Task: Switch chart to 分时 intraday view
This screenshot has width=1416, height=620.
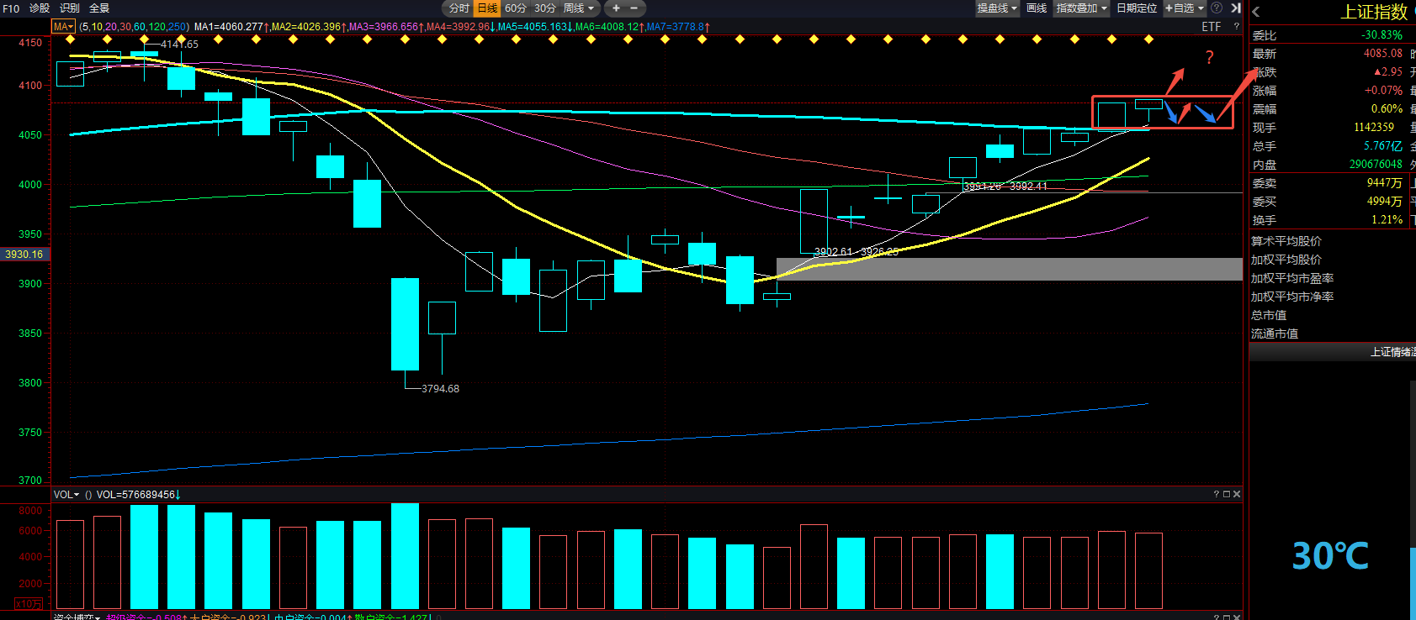Action: click(x=459, y=8)
